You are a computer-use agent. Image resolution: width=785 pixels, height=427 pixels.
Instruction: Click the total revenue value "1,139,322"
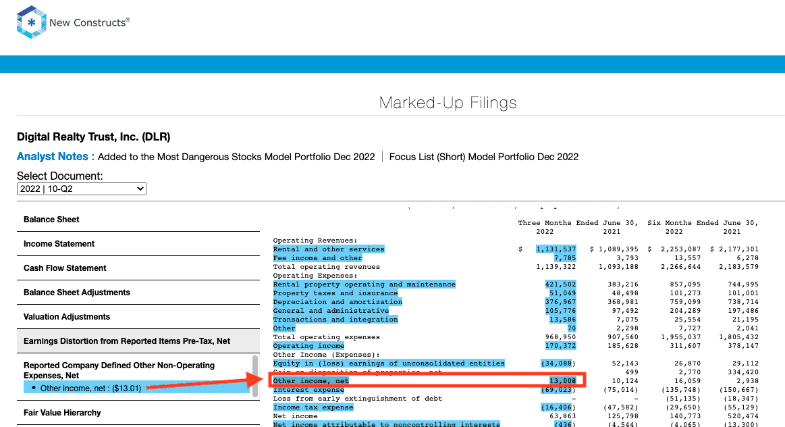click(556, 267)
